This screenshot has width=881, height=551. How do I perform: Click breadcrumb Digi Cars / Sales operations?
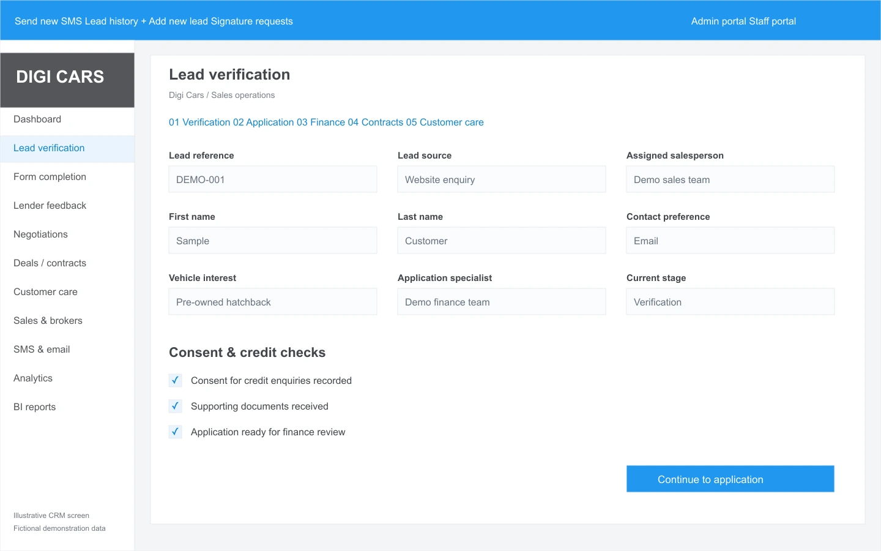(x=222, y=95)
